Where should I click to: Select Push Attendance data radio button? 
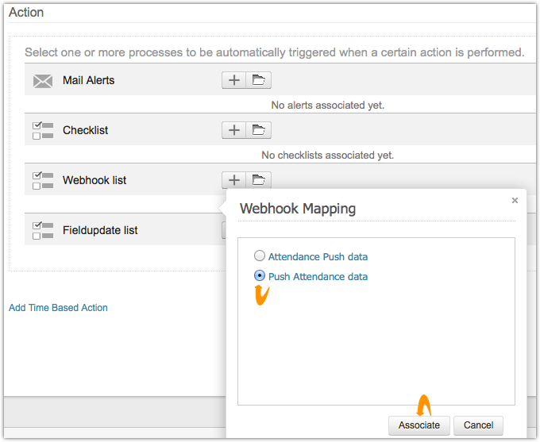(x=259, y=276)
